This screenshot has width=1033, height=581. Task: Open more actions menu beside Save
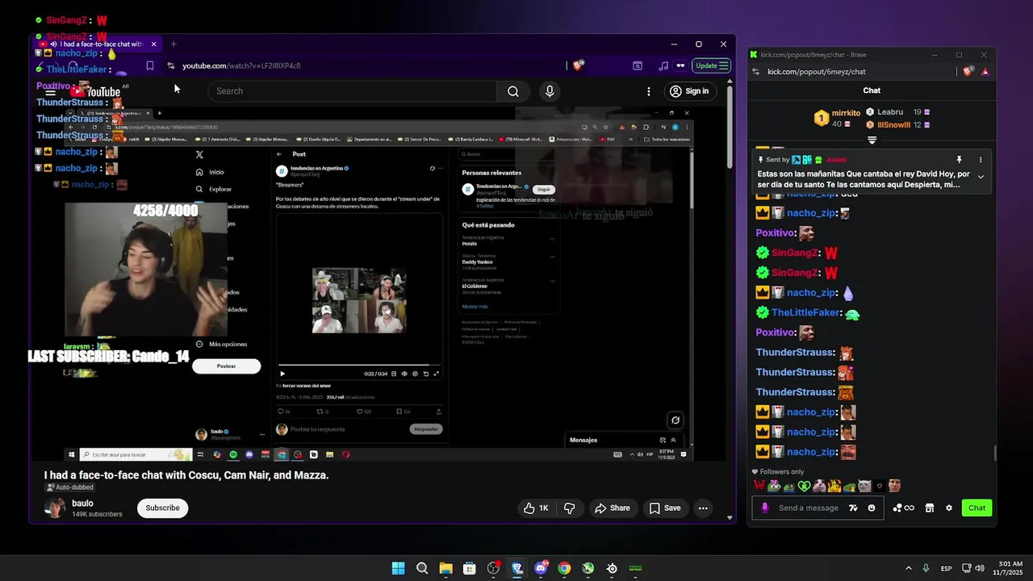click(703, 508)
